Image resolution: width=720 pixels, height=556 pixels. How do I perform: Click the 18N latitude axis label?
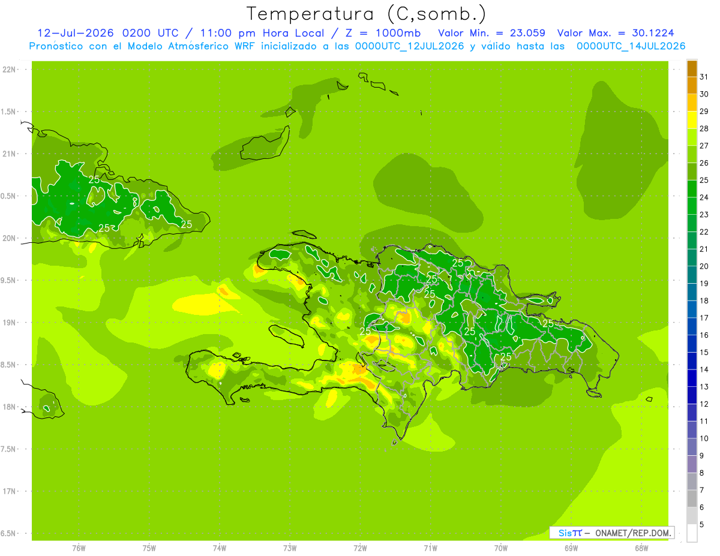[10, 407]
